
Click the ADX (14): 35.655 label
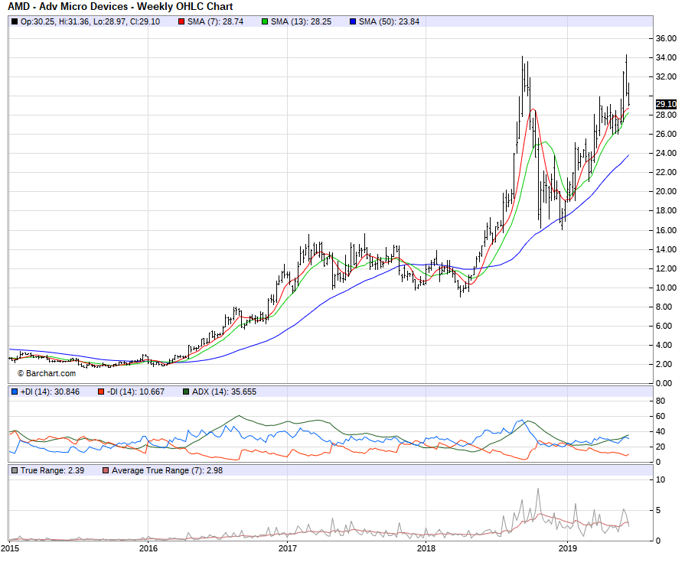click(x=224, y=392)
